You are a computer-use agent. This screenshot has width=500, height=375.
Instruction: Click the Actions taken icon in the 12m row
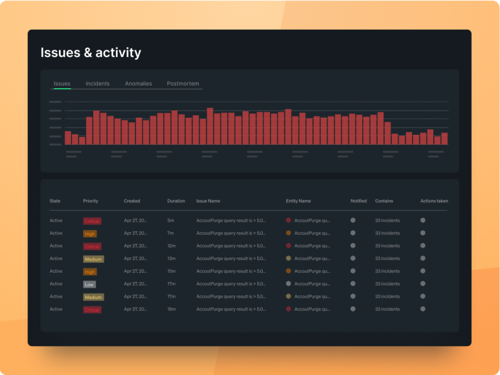(x=423, y=246)
